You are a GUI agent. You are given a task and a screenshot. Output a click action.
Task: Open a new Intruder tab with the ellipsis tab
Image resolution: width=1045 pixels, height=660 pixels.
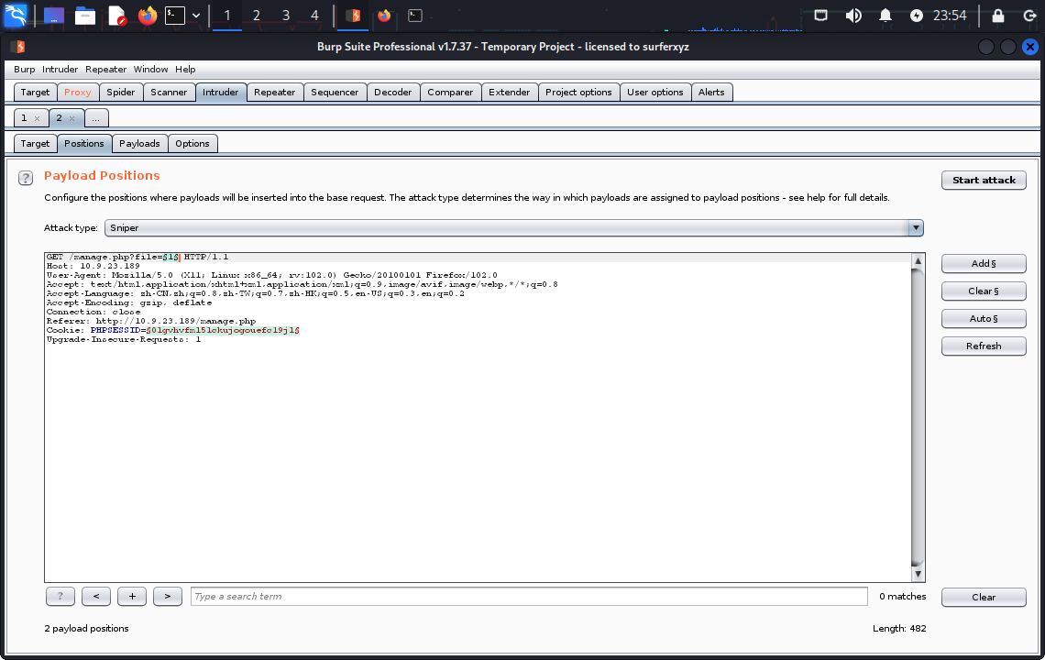click(x=96, y=118)
